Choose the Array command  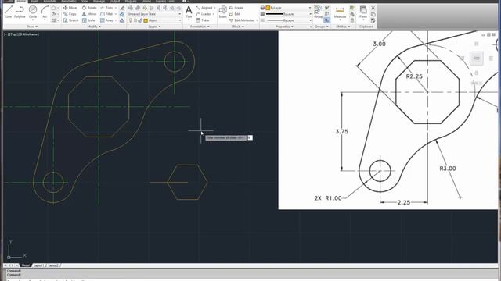coord(106,20)
